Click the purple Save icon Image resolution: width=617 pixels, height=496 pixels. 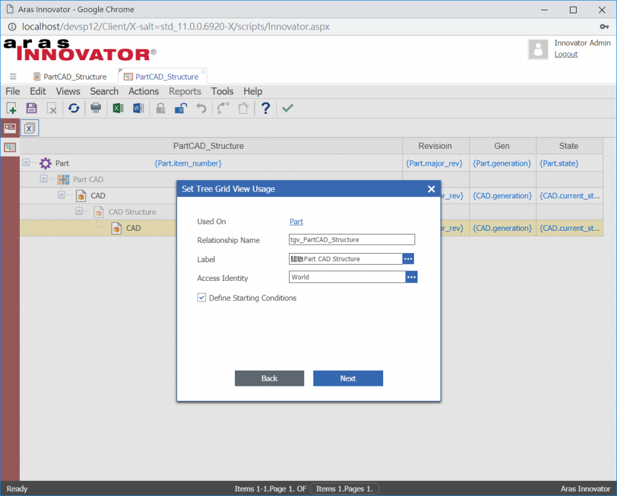coord(31,108)
